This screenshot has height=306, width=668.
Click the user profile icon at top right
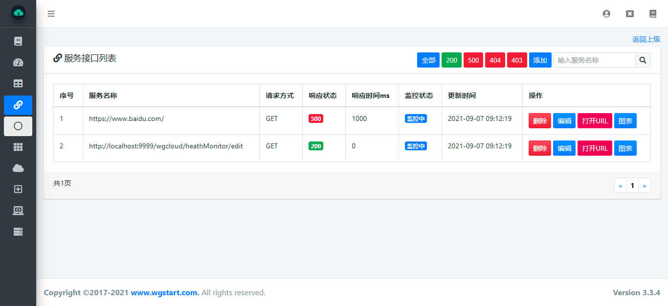coord(606,14)
